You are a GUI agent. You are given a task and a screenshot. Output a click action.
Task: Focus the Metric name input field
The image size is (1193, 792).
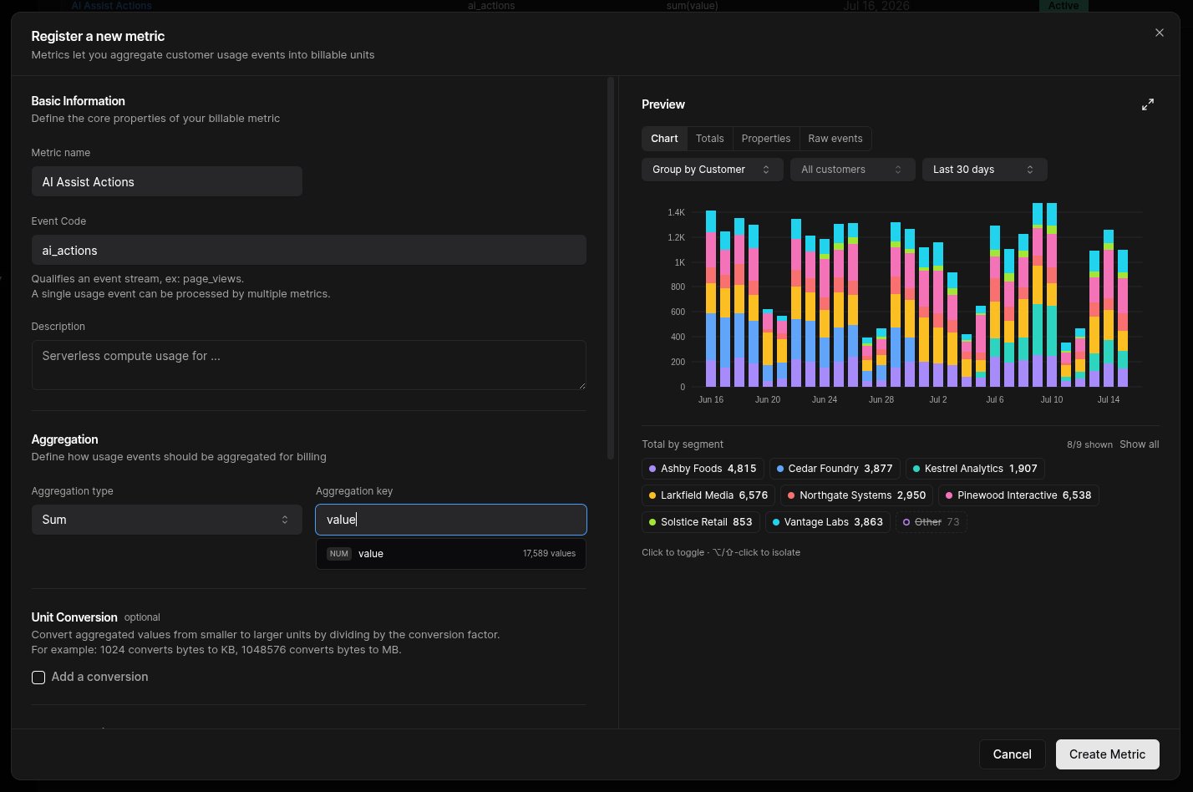[x=167, y=182]
